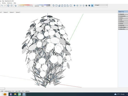128x96 pixels.
Task: Open the Extensions menu
Action: (x=10, y=3)
